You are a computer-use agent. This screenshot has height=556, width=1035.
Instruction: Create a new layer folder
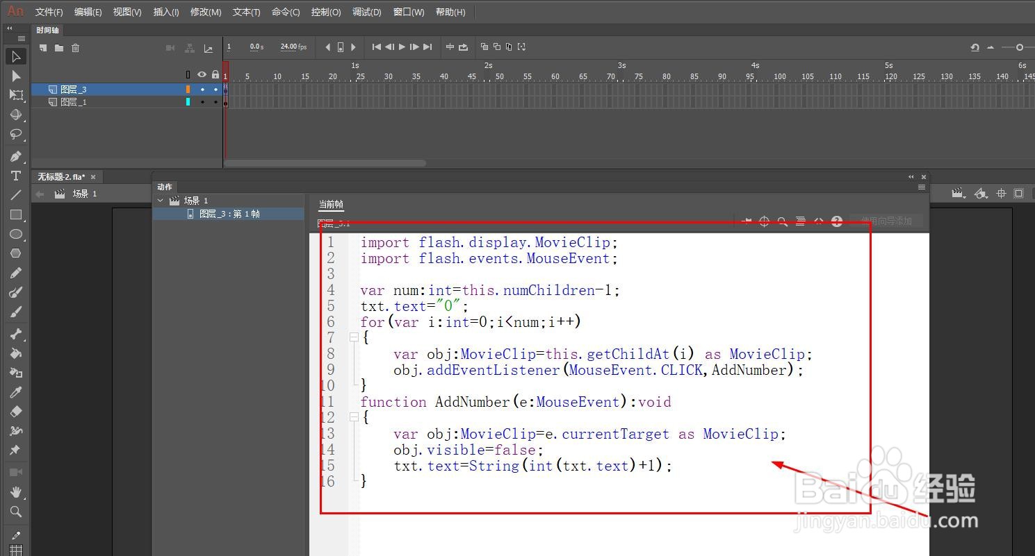pos(59,48)
